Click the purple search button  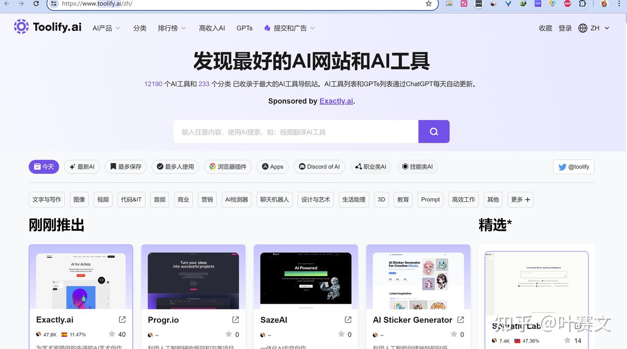(x=434, y=131)
